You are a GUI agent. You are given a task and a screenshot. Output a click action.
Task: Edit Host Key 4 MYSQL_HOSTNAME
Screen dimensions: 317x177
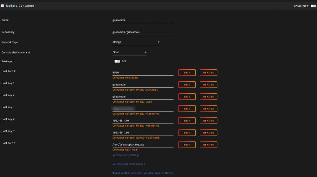[187, 121]
